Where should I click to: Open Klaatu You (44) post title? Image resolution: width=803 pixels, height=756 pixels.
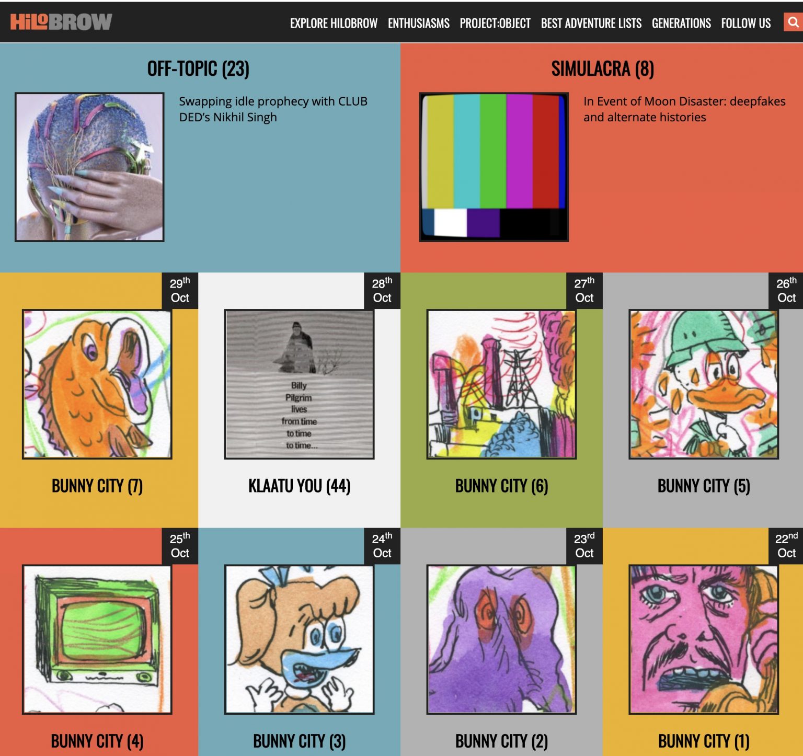299,486
